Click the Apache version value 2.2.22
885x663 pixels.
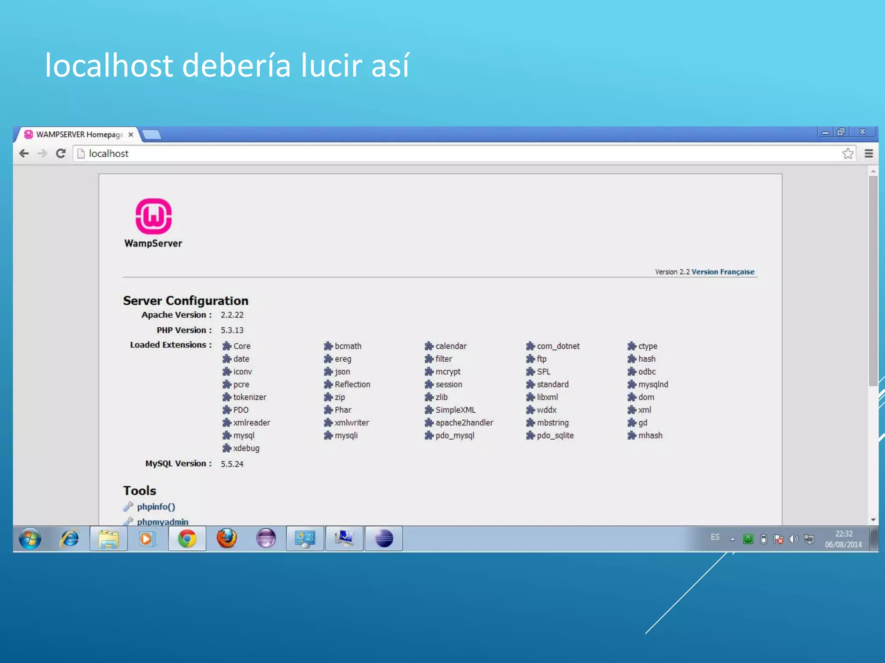click(x=232, y=315)
